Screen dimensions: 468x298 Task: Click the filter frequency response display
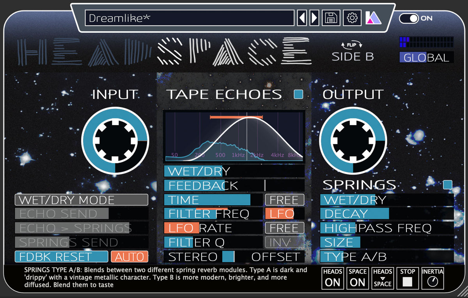tap(234, 136)
